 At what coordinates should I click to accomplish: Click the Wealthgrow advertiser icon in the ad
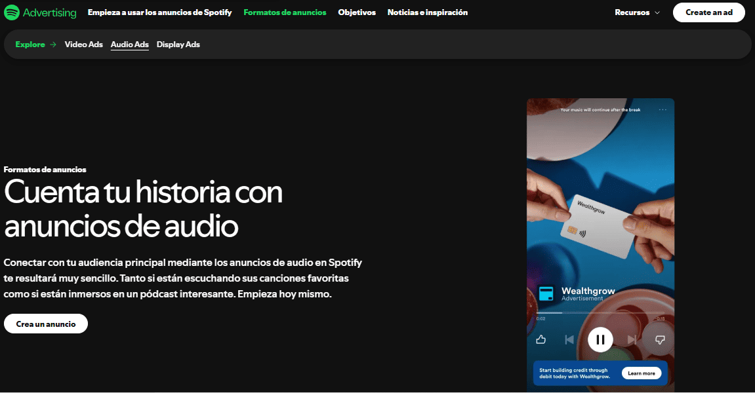click(x=545, y=294)
